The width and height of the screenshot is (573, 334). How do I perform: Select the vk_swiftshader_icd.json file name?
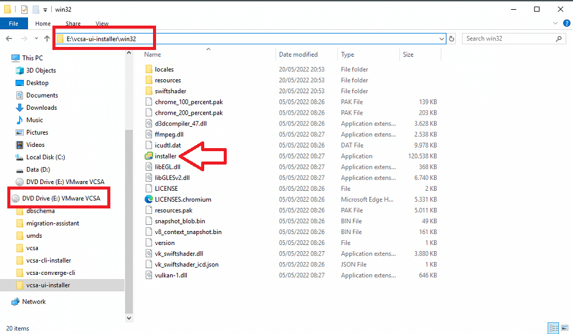[x=187, y=265]
